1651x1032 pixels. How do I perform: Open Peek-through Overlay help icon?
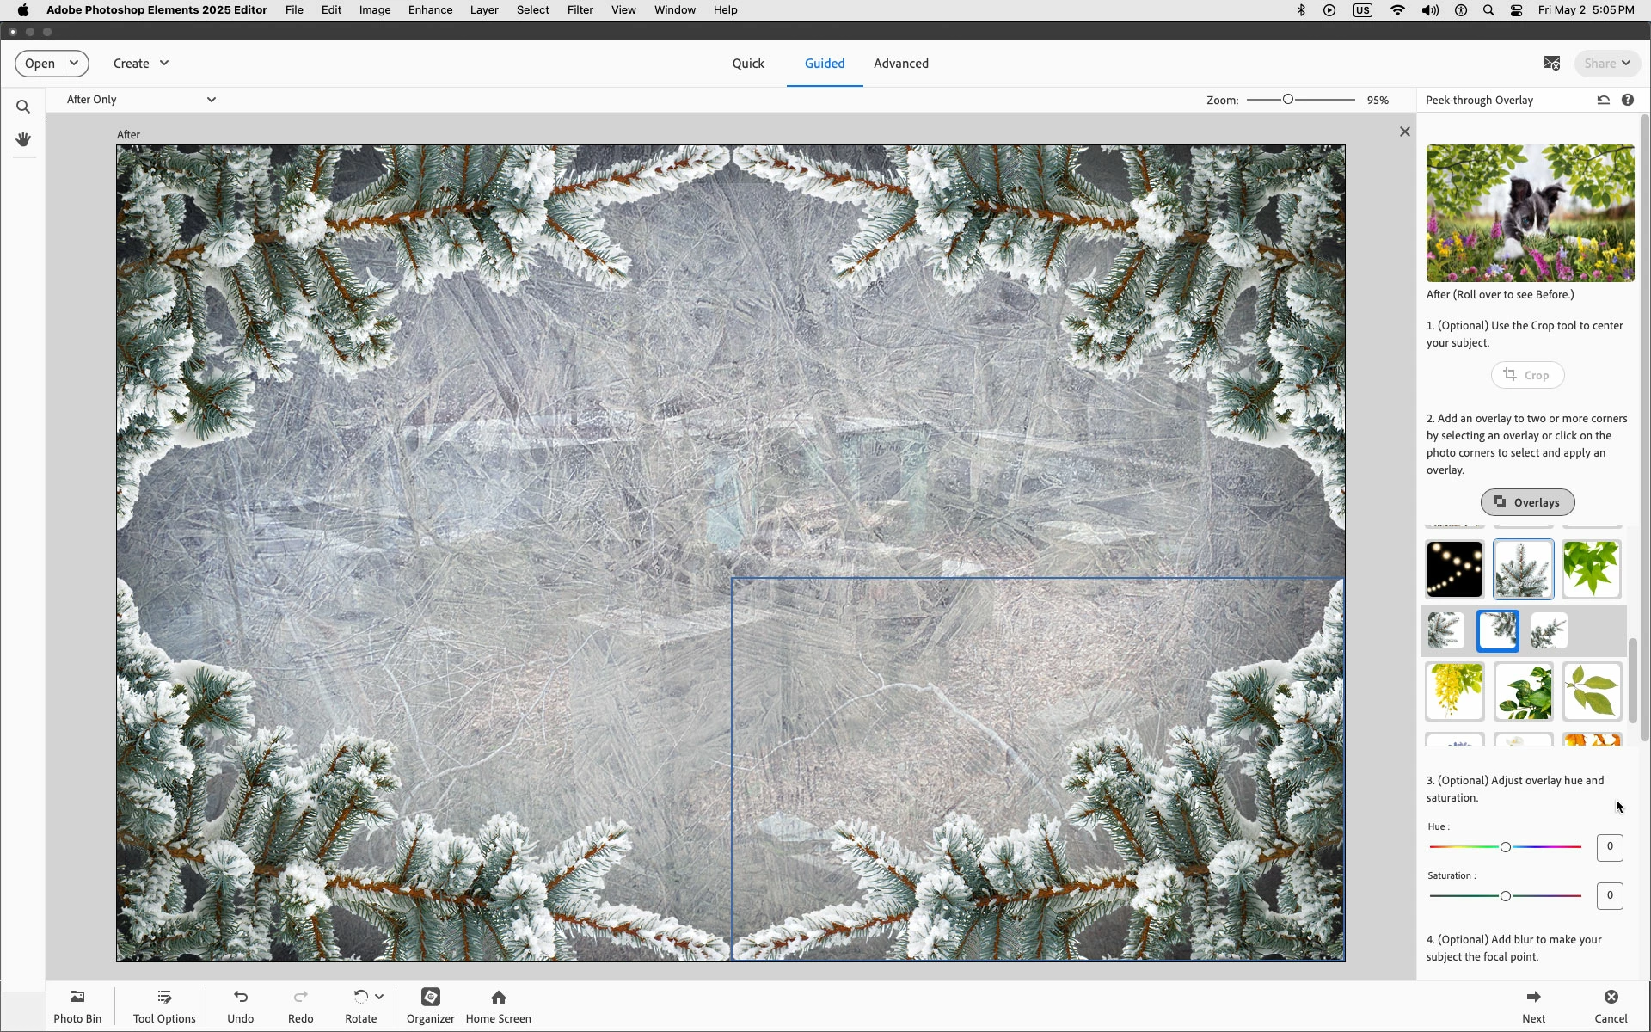[1628, 100]
